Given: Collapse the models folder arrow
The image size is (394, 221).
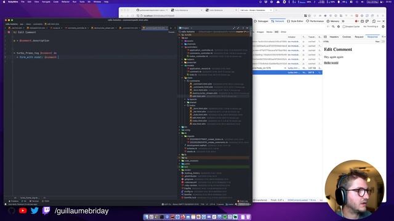Looking at the screenshot, I should coord(183,66).
